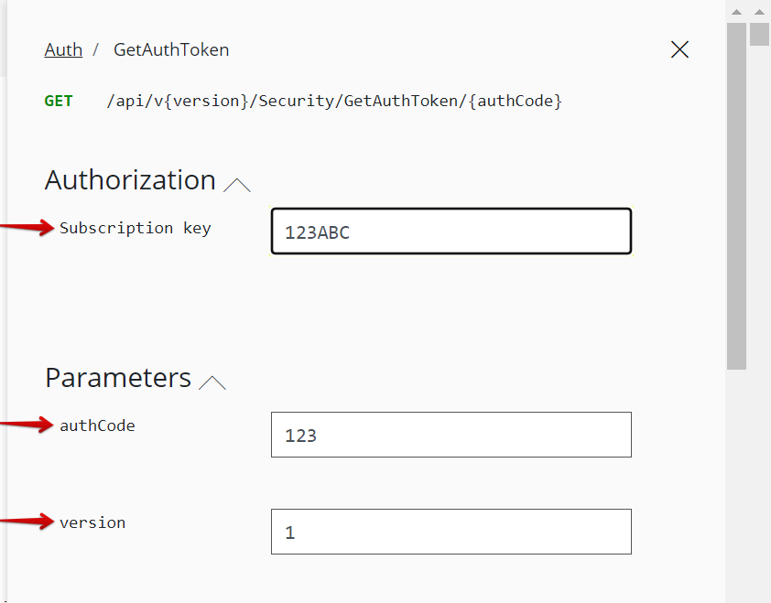Go back to the Auth breadcrumb link
771x603 pixels.
pos(63,49)
